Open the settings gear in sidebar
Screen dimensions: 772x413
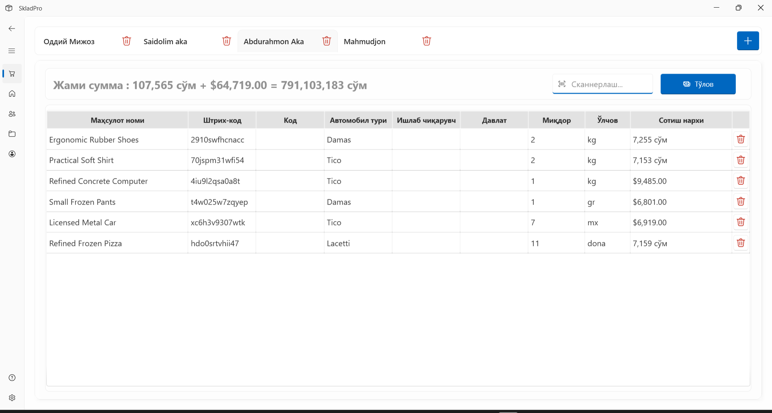(12, 398)
